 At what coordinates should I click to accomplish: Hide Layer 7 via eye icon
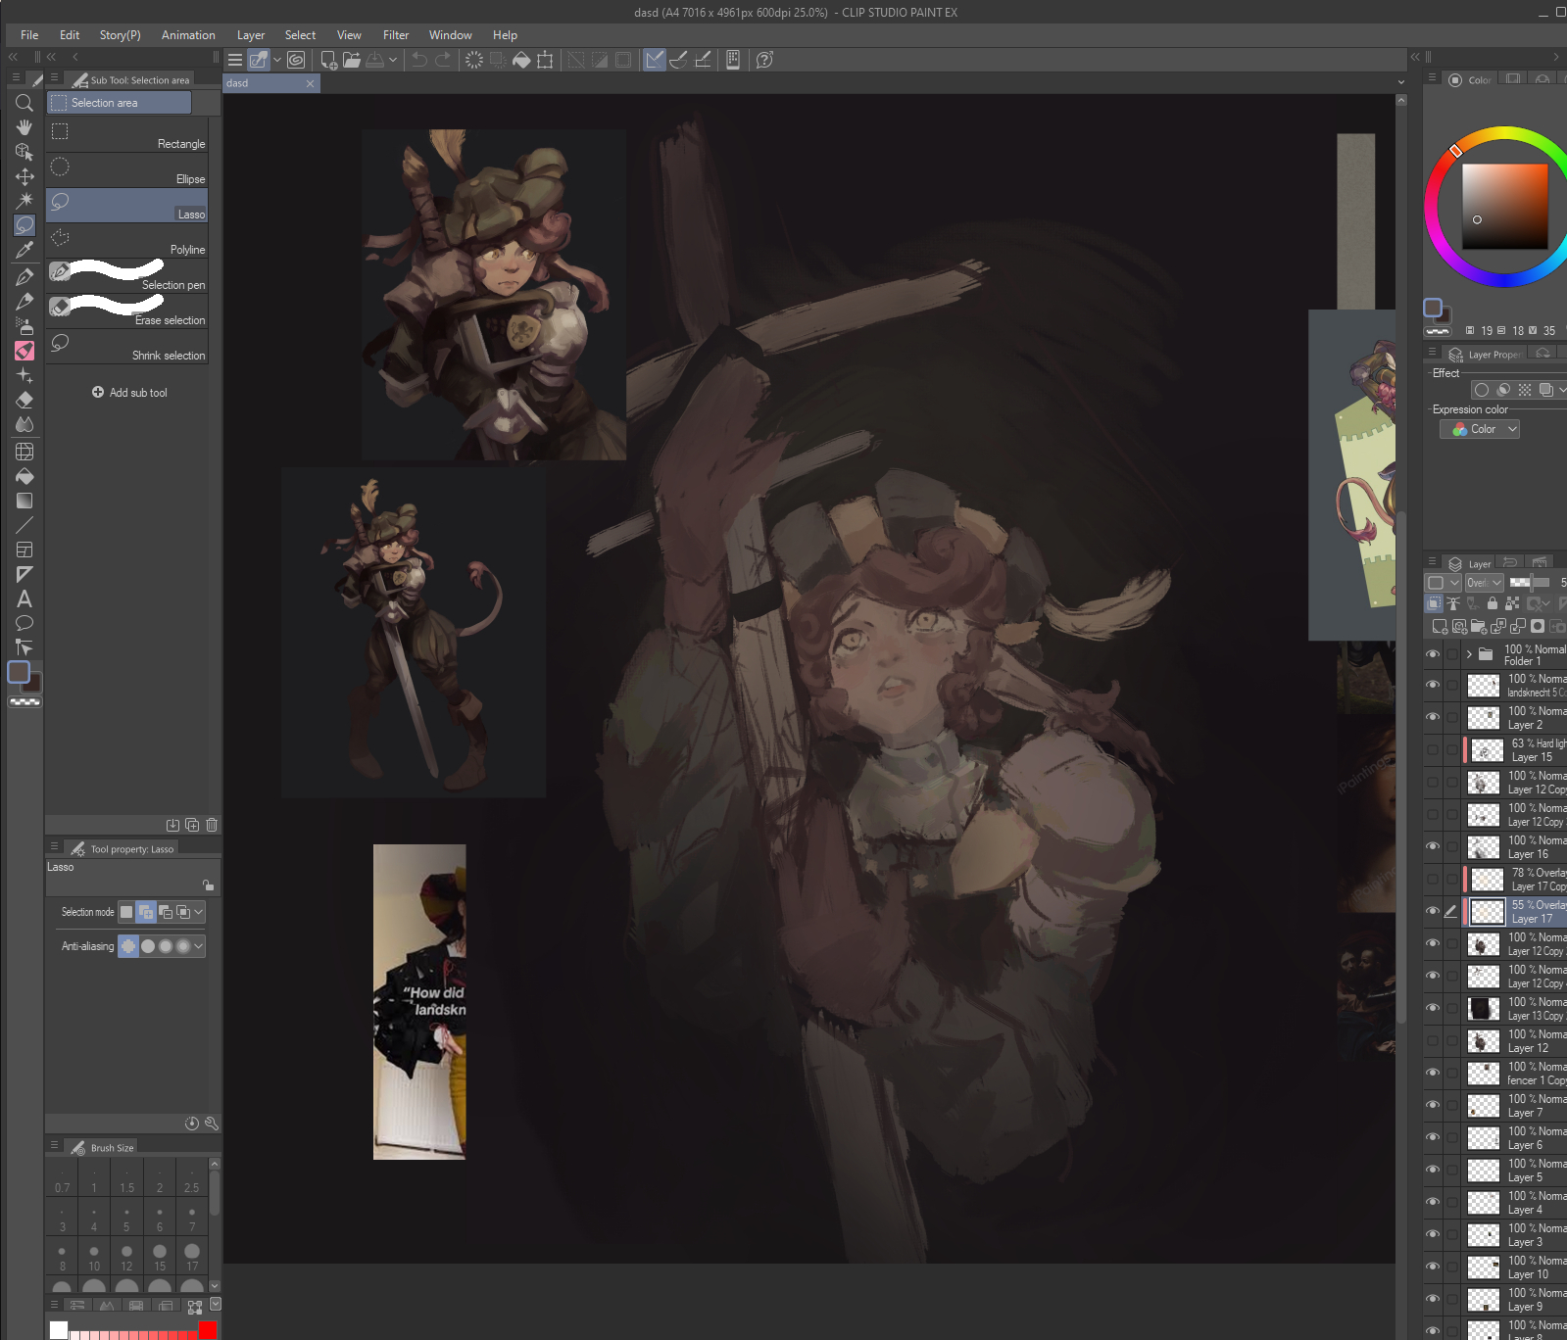(x=1433, y=1106)
